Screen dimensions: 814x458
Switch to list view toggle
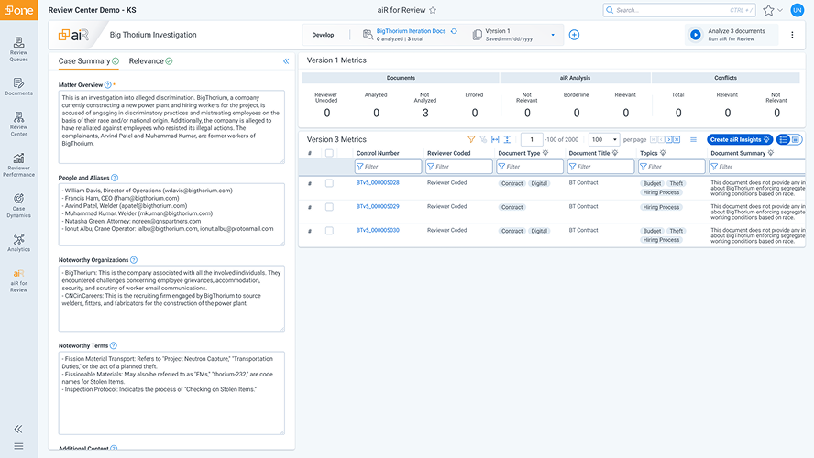(784, 139)
